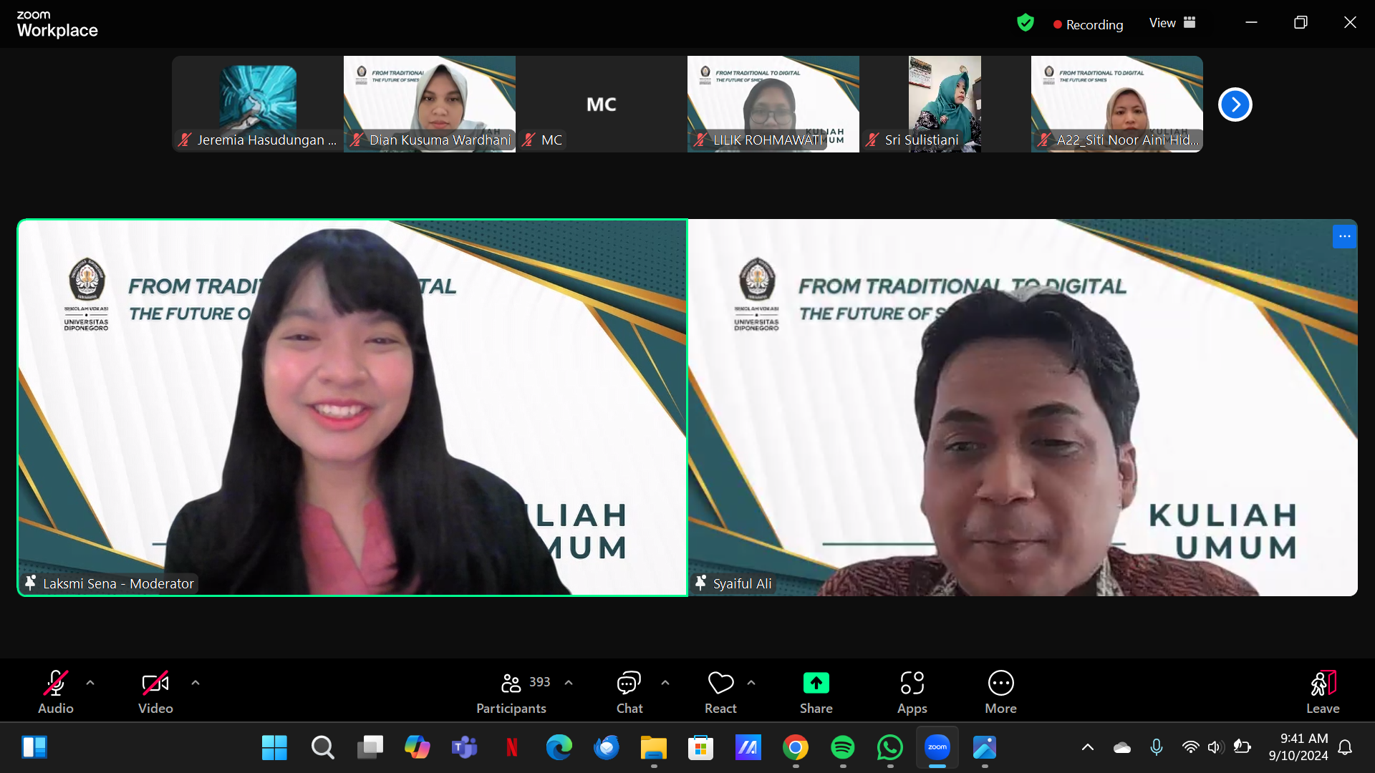Click the green Share screen icon
This screenshot has height=773, width=1375.
point(816,684)
